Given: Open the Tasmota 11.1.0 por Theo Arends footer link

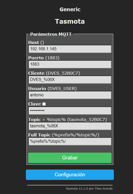Looking at the screenshot, I should (89, 189).
